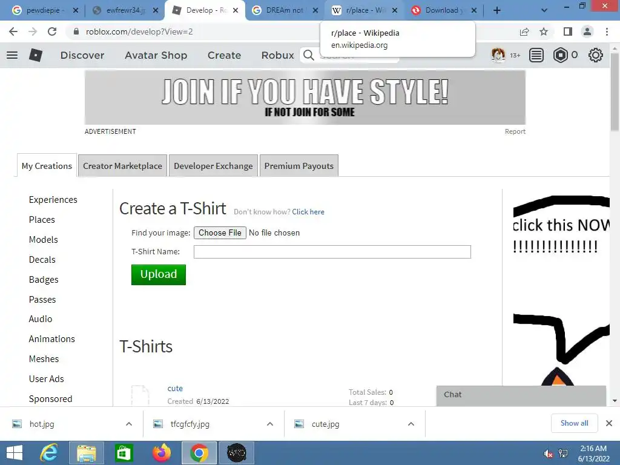
Task: Reload the page with the refresh icon
Action: tap(52, 31)
